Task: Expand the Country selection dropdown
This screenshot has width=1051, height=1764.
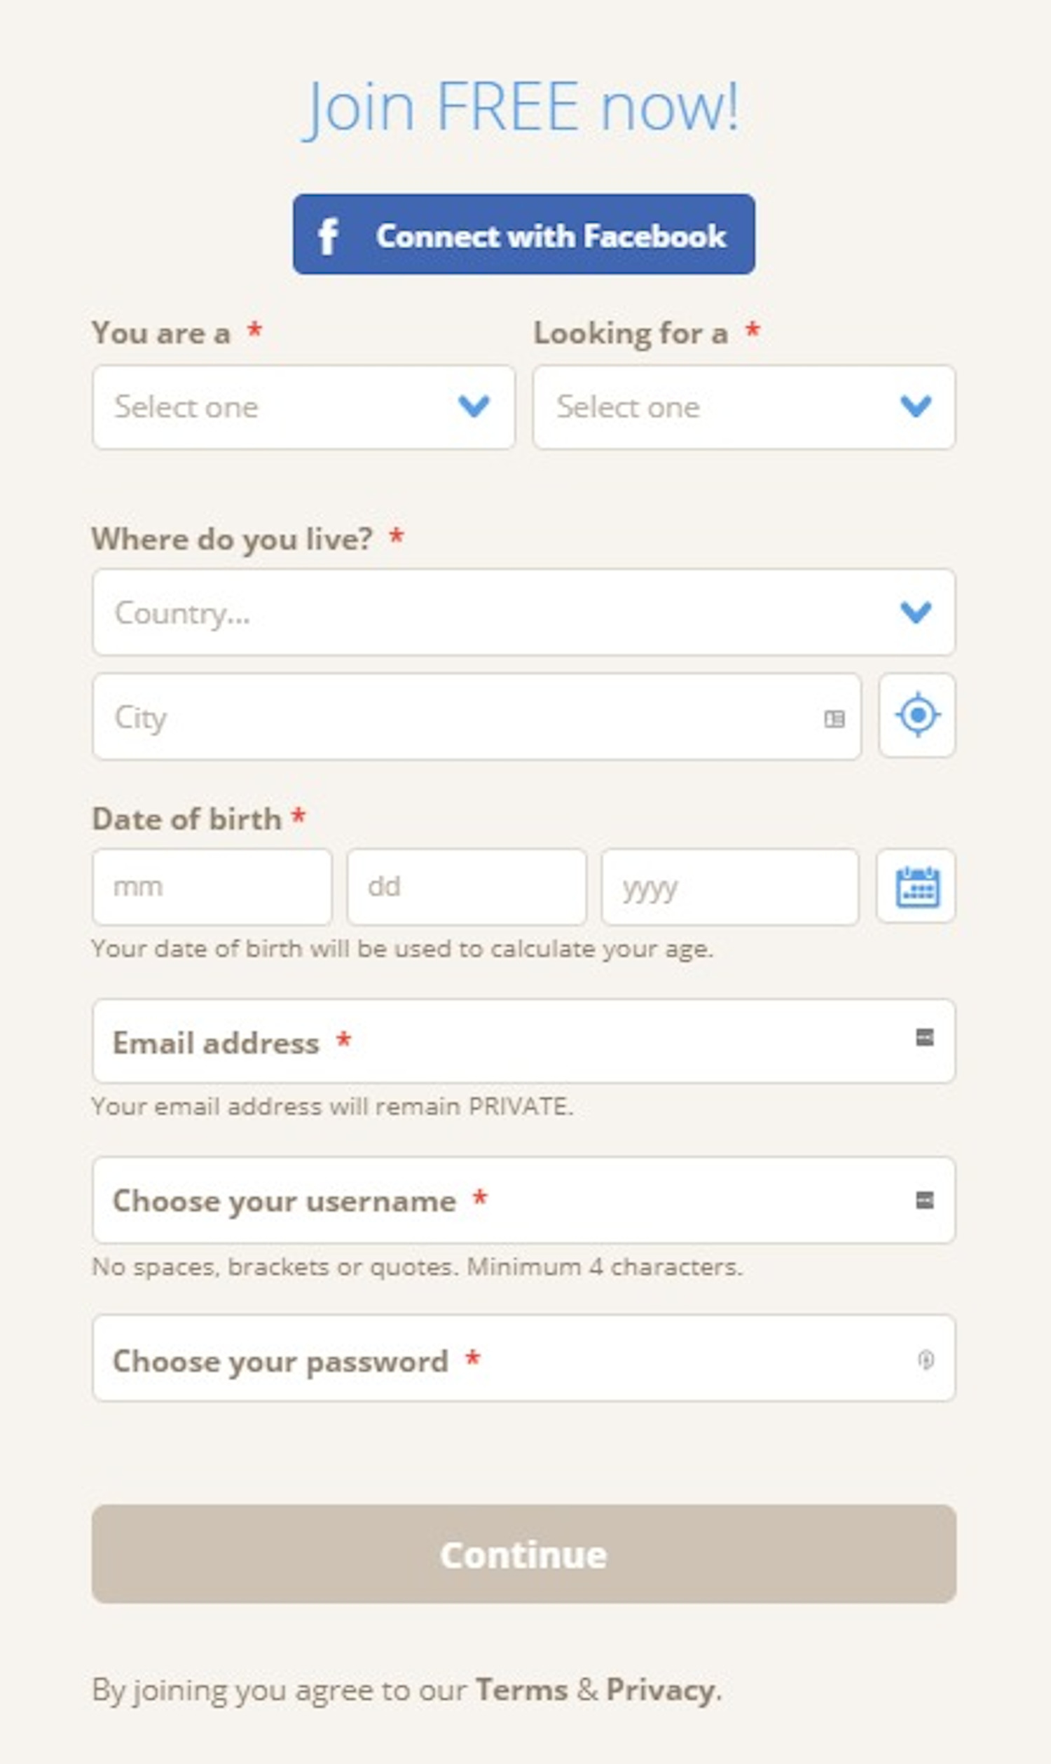Action: 523,612
